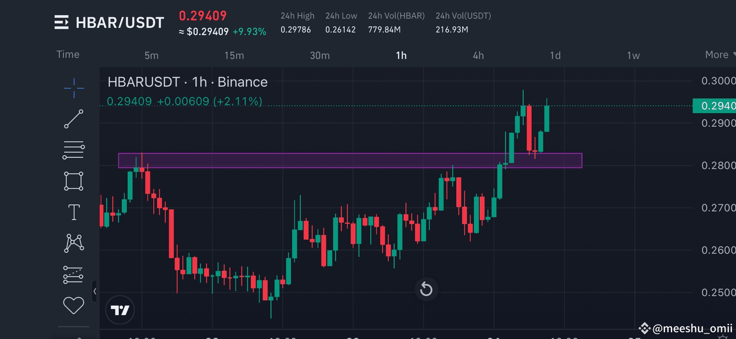Select the crosshair cursor tool
This screenshot has height=339, width=736.
click(73, 88)
